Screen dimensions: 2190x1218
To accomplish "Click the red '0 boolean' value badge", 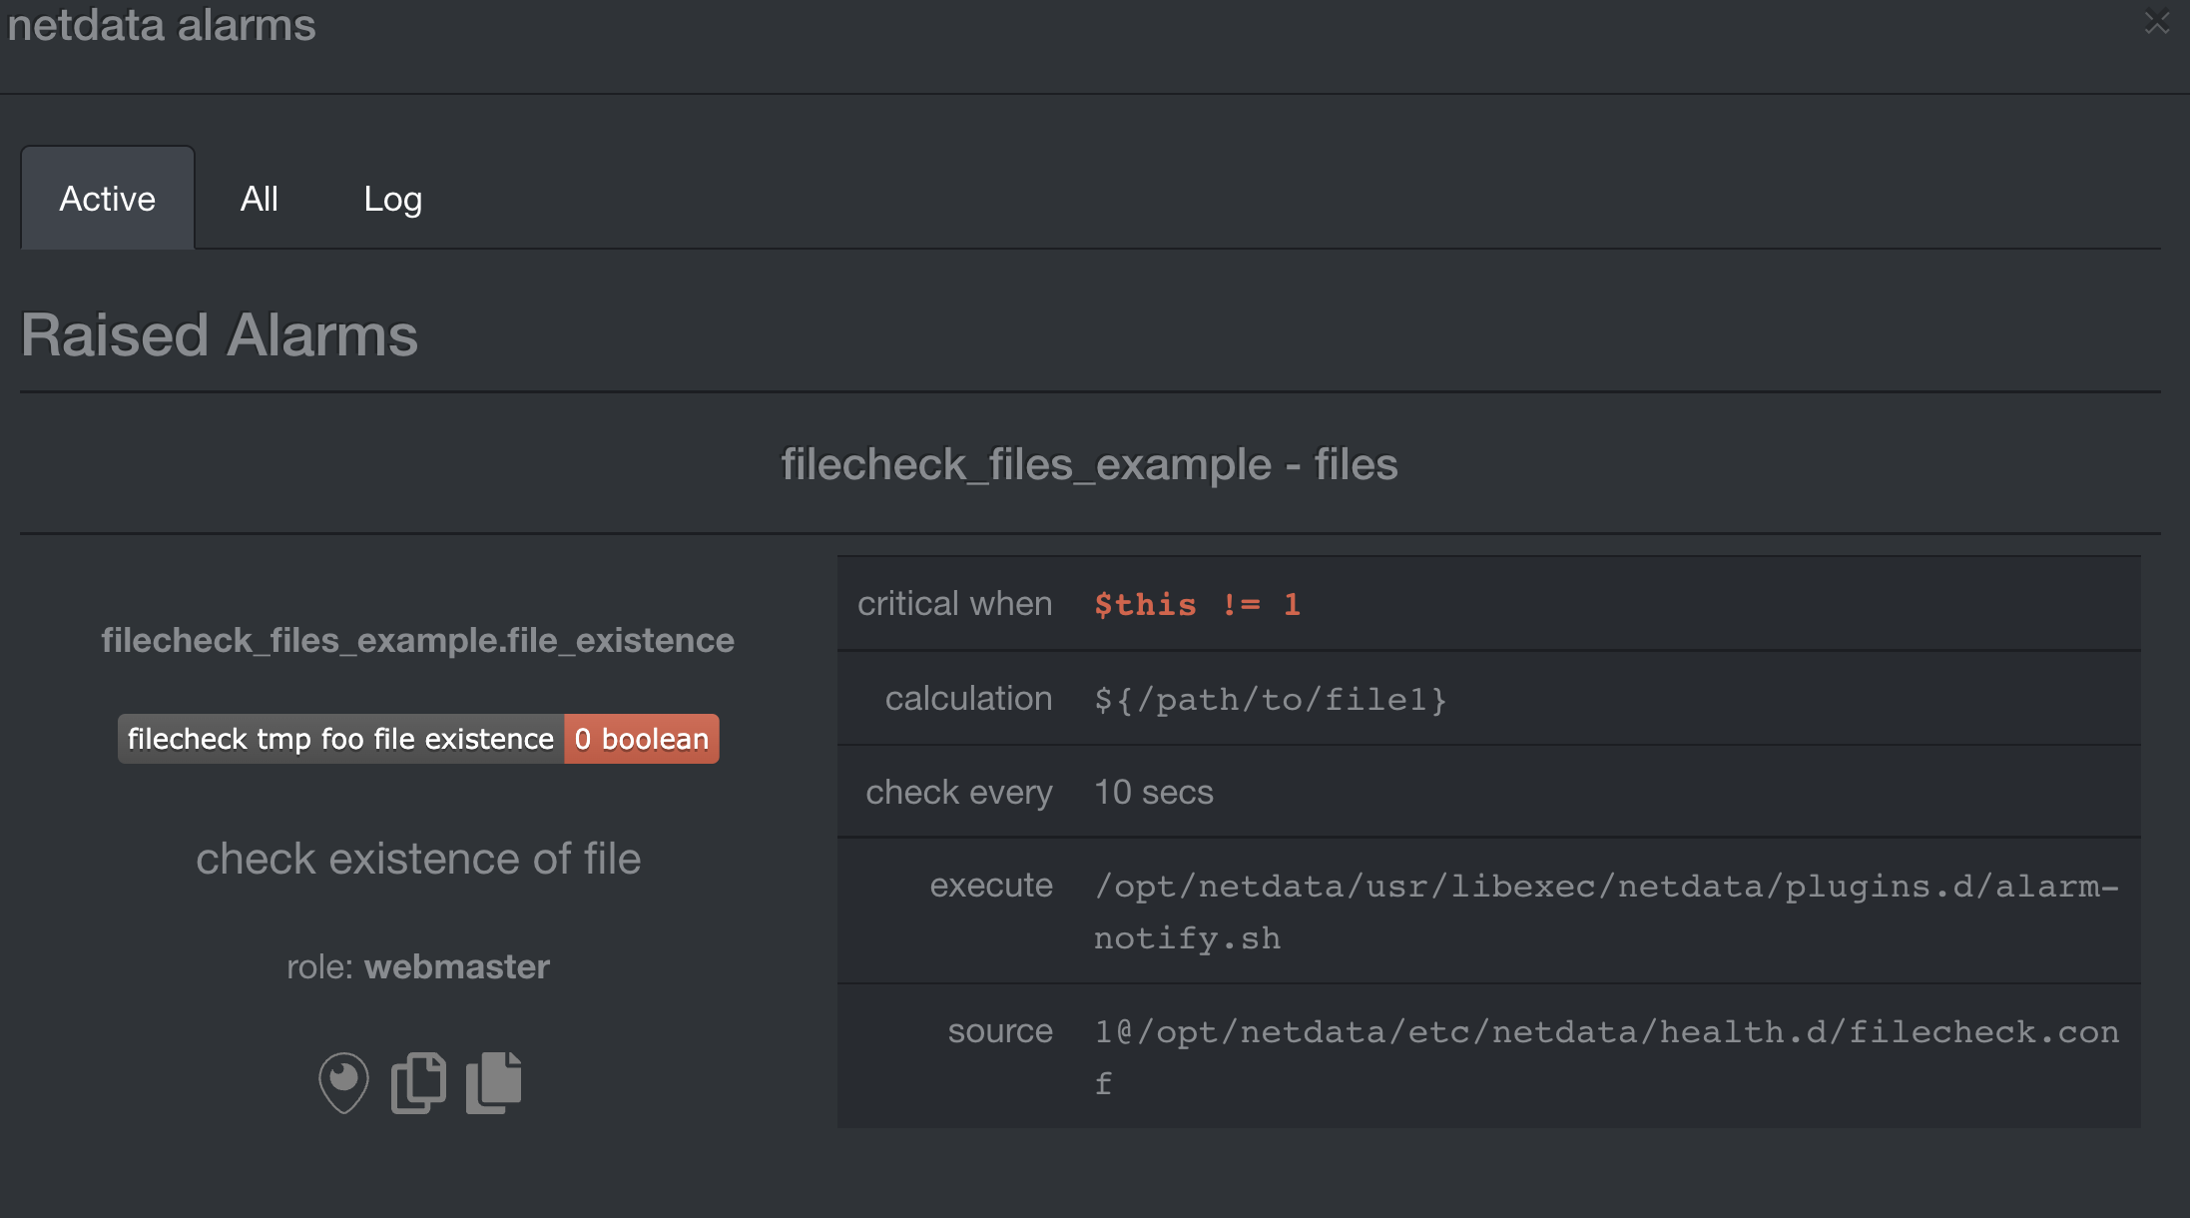I will 641,739.
